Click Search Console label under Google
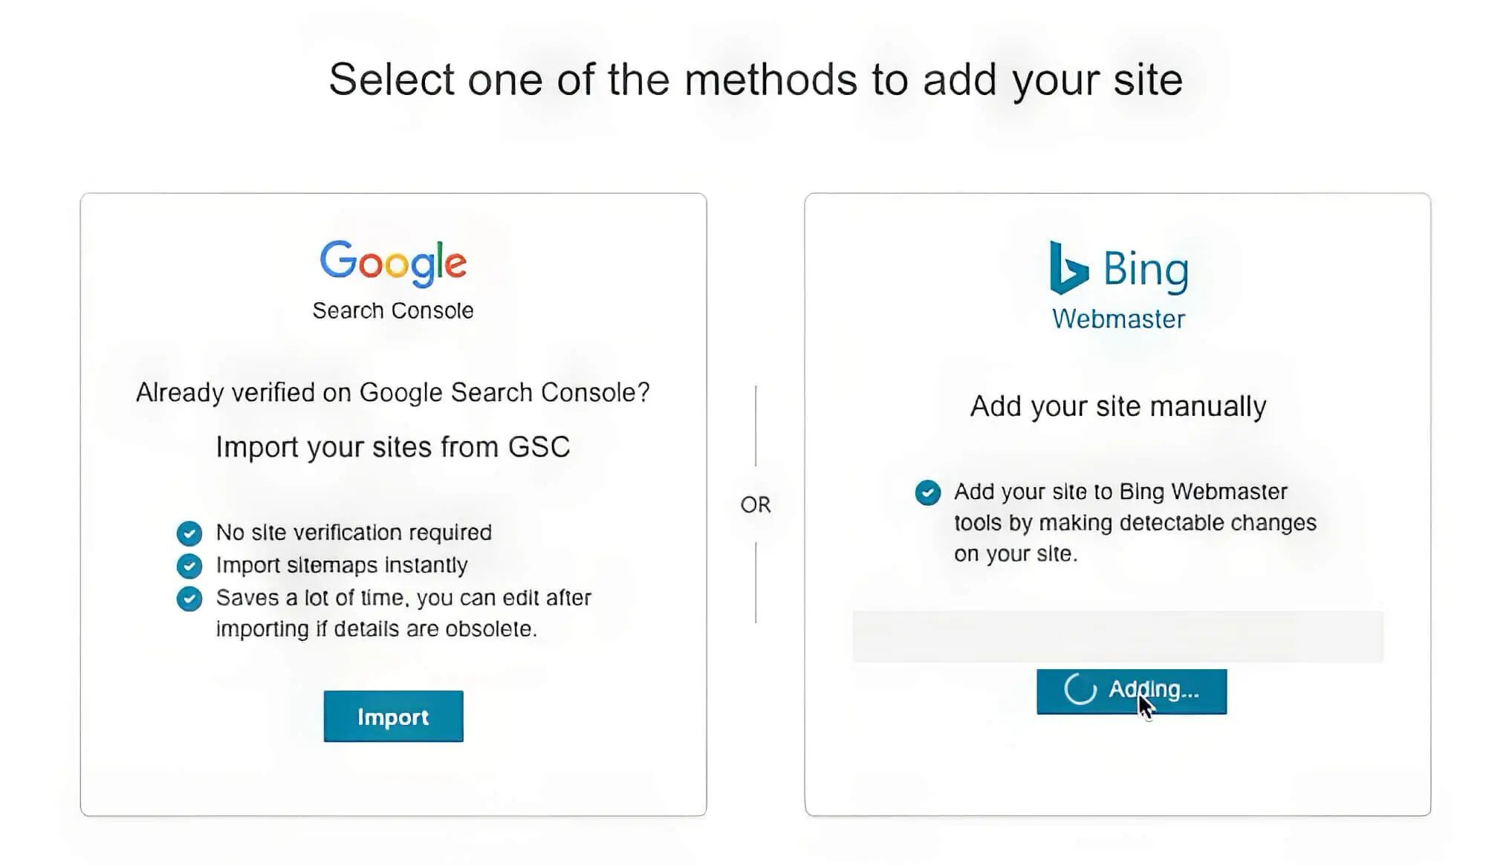Image resolution: width=1486 pixels, height=866 pixels. (x=393, y=310)
